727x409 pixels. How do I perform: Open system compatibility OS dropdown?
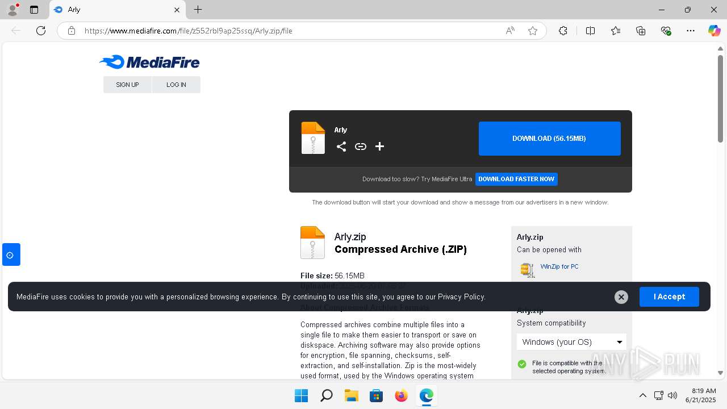tap(571, 342)
